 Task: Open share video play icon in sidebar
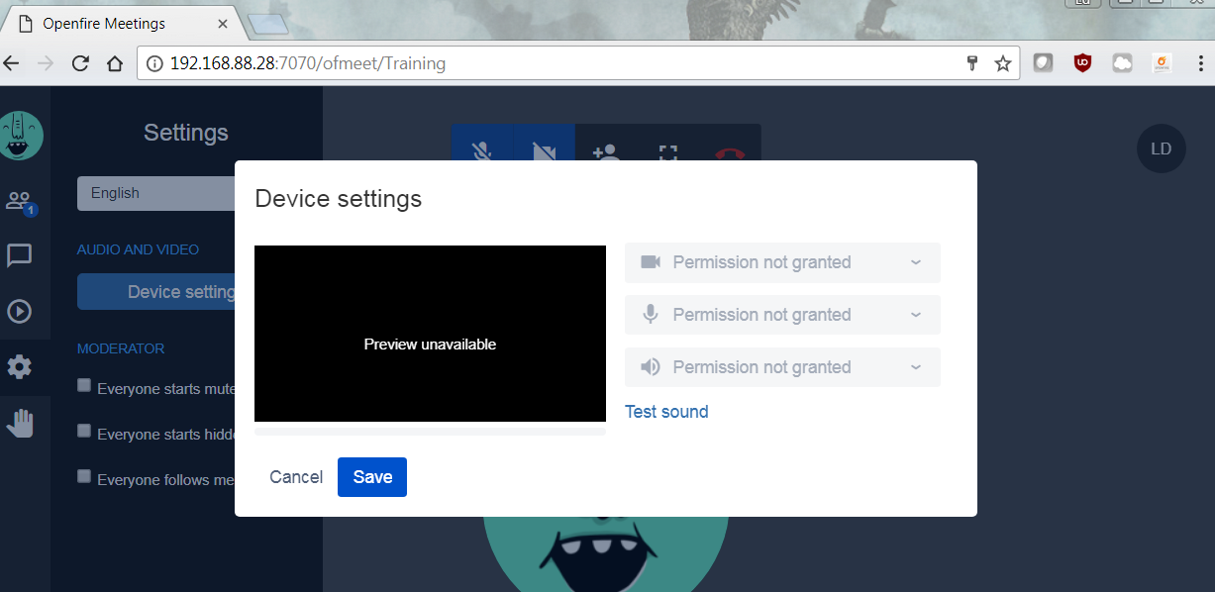pos(19,312)
